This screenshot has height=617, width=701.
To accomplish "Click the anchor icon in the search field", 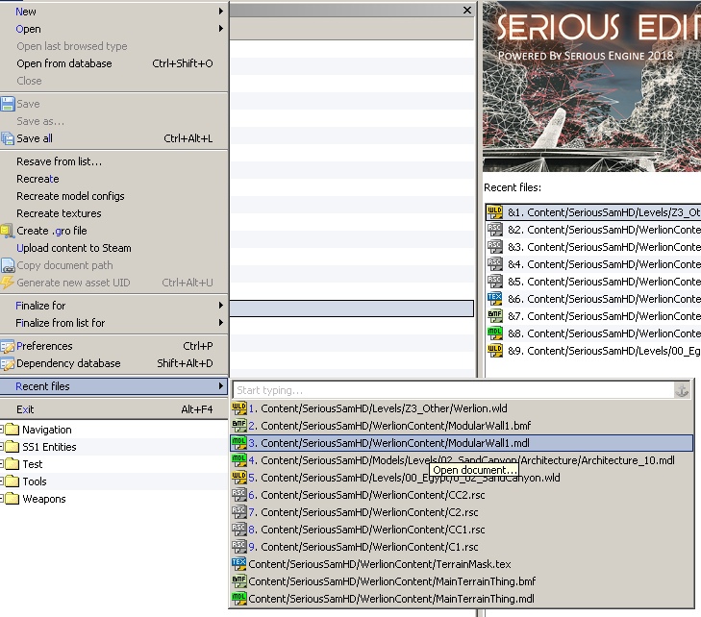I will point(682,390).
